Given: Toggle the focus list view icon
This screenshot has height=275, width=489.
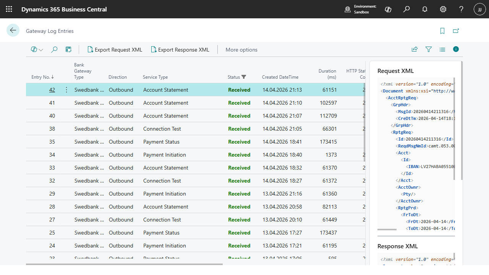Looking at the screenshot, I should point(442,49).
